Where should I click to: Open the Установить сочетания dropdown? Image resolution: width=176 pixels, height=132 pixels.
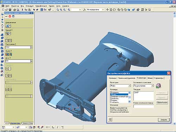[x=152, y=86]
